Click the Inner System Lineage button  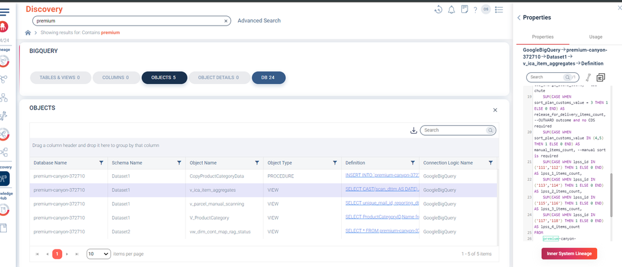569,253
